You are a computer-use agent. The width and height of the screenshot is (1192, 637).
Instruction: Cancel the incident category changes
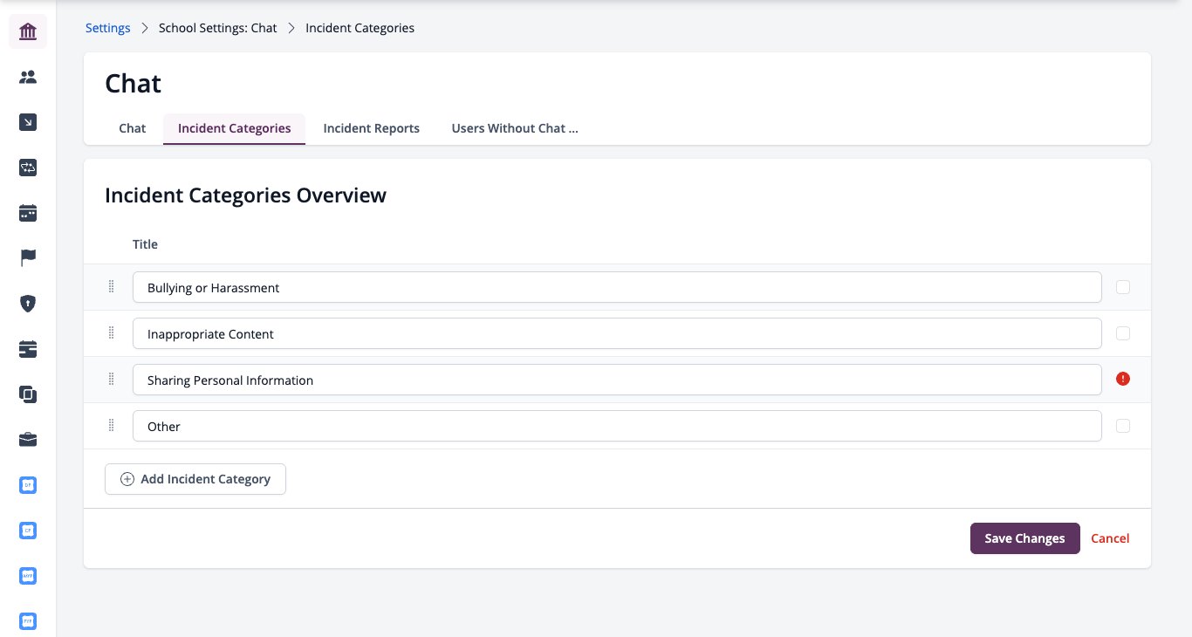(1110, 538)
